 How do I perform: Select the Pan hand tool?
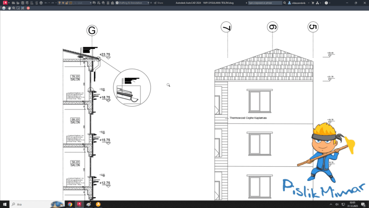point(9,8)
